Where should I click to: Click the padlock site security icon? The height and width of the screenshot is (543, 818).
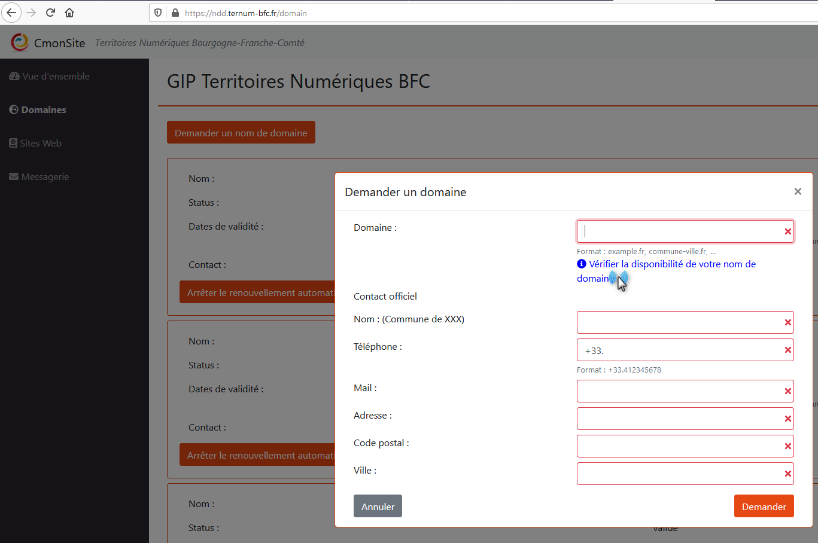tap(175, 13)
